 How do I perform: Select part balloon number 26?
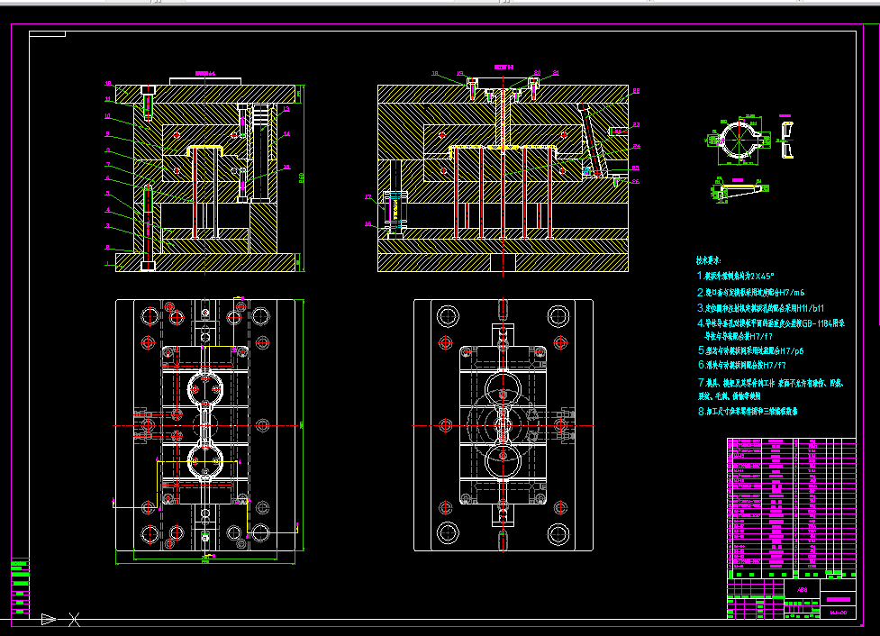(635, 181)
